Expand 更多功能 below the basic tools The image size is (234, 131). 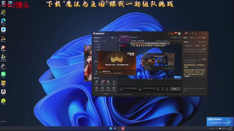click(x=105, y=94)
